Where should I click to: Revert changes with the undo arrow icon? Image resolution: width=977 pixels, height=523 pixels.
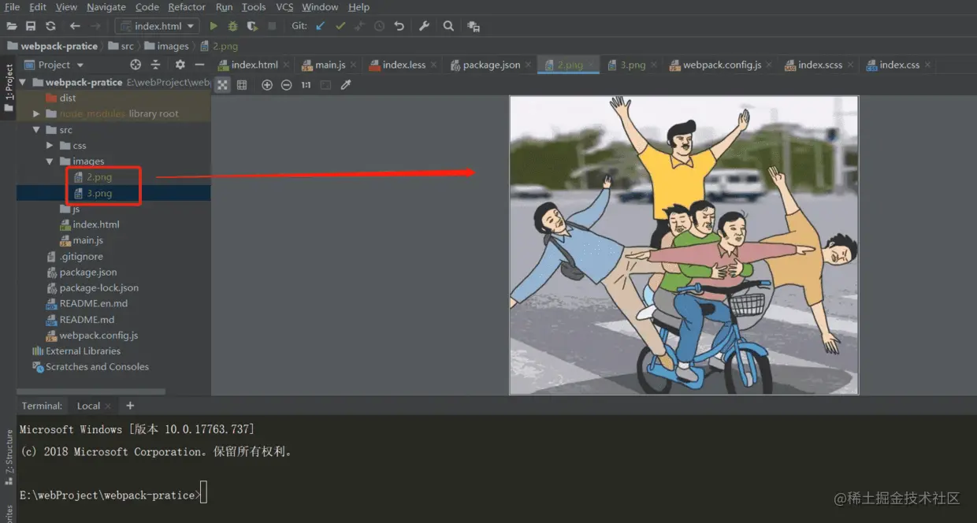click(x=399, y=26)
